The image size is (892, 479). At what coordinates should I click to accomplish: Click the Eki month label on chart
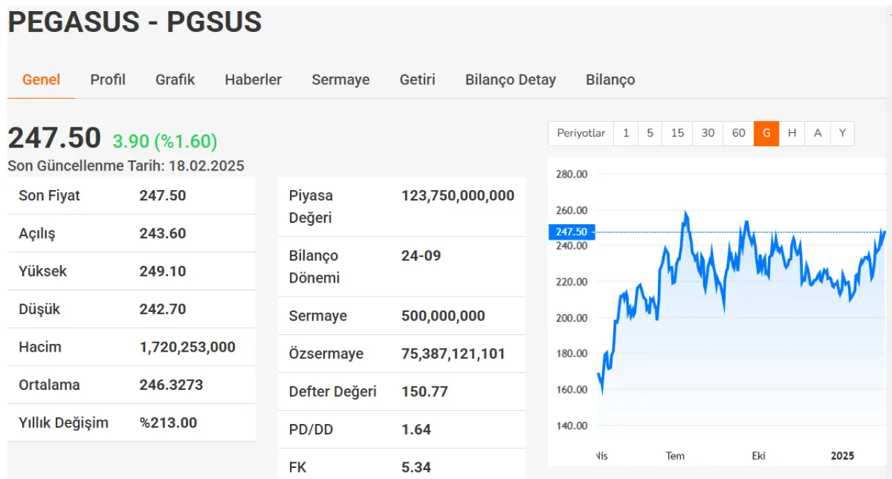758,456
